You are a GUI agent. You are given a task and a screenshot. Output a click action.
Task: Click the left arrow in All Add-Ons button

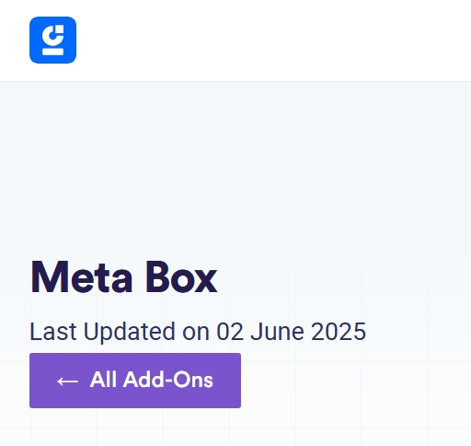click(68, 381)
